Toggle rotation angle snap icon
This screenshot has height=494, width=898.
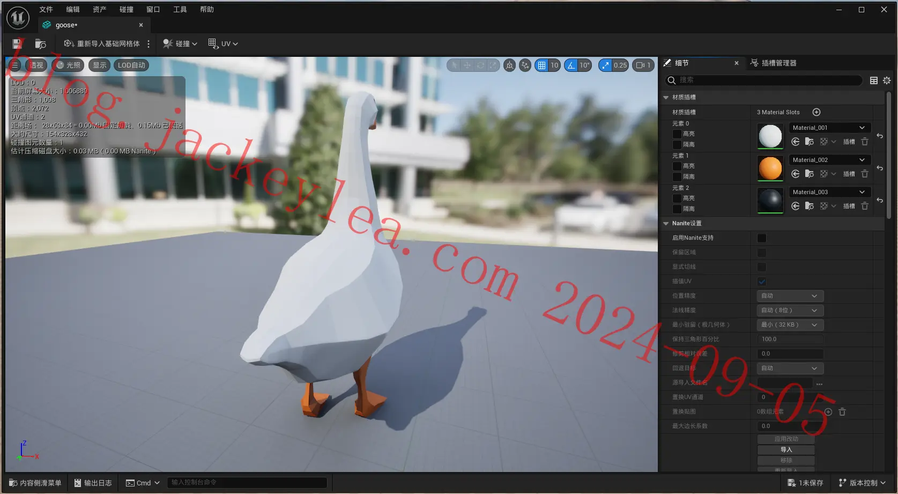click(571, 65)
